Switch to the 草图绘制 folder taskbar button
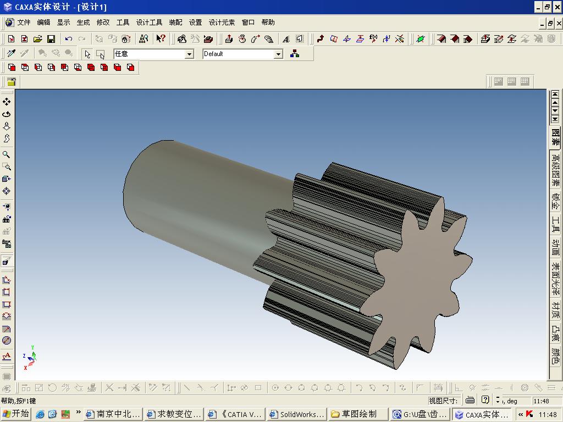 point(358,414)
